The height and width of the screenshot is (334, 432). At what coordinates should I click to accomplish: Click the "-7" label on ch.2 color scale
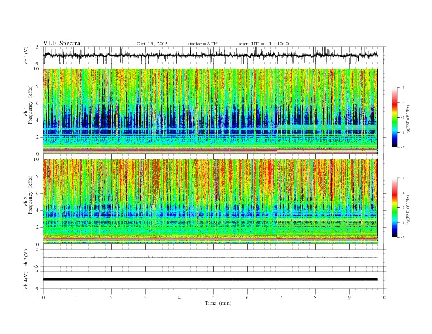coord(403,237)
